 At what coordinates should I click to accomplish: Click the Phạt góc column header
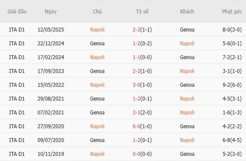tap(232, 11)
